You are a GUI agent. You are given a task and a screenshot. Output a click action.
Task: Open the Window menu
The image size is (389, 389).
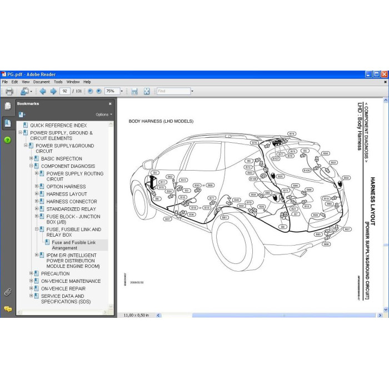[73, 82]
